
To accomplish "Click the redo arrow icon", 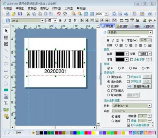I will [x=65, y=14].
